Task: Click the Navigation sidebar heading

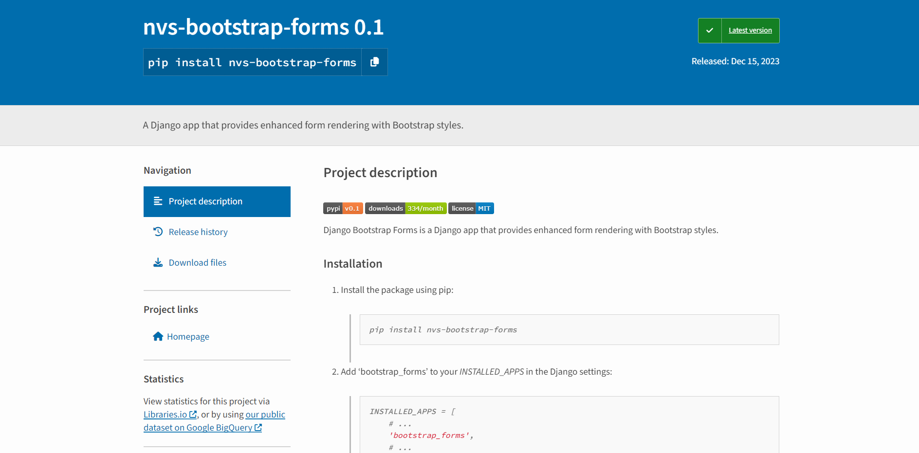Action: 167,170
